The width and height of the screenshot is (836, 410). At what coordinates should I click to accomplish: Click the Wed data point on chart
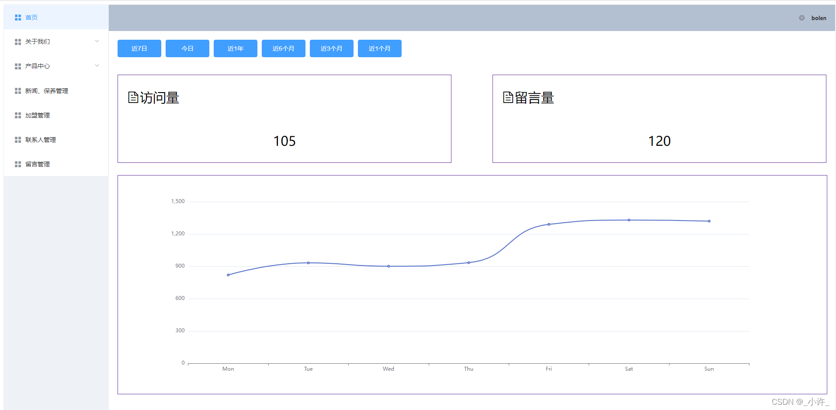point(389,266)
